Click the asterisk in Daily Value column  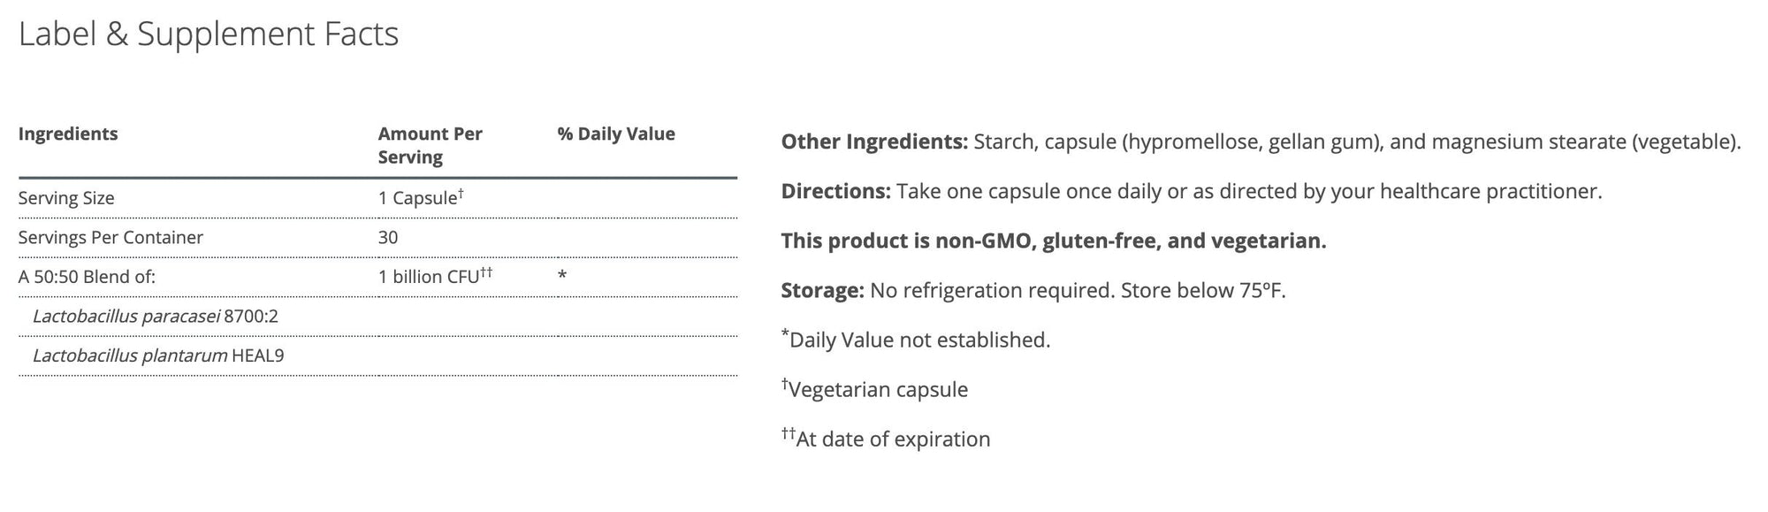(562, 276)
